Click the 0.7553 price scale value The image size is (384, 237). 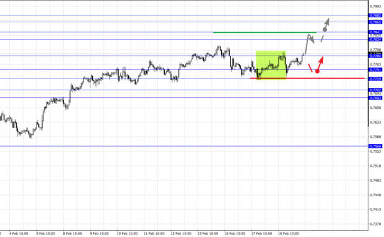(375, 152)
